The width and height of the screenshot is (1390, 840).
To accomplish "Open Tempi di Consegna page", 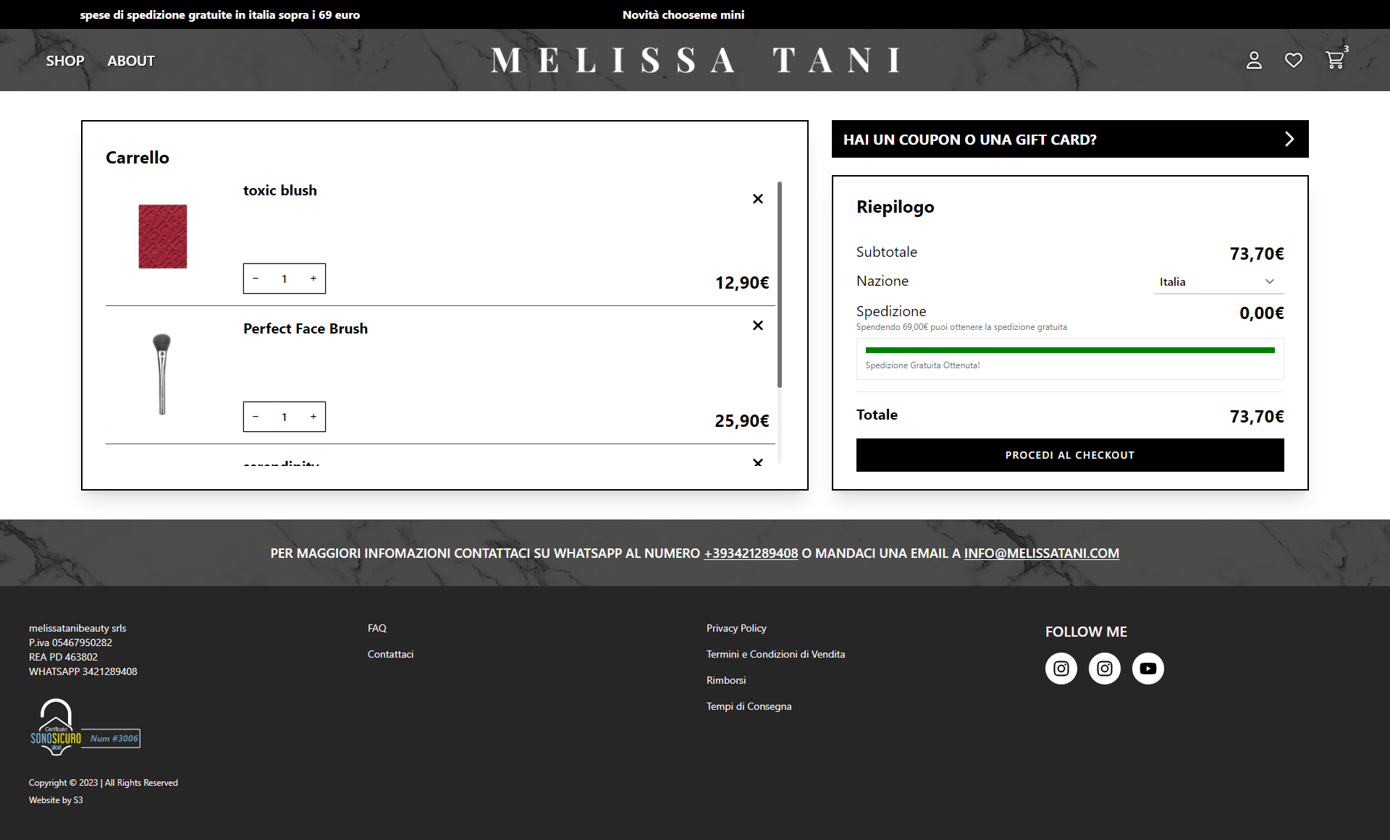I will pyautogui.click(x=749, y=706).
